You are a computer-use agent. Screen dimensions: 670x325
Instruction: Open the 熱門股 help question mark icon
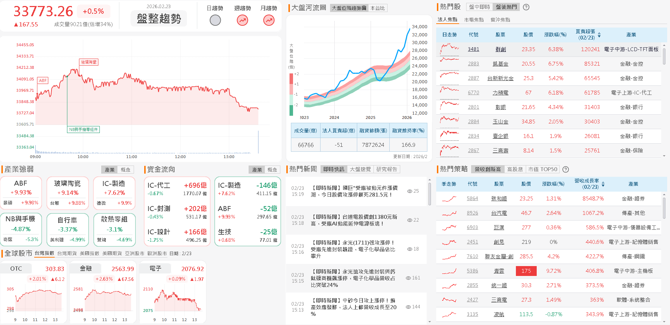click(526, 7)
